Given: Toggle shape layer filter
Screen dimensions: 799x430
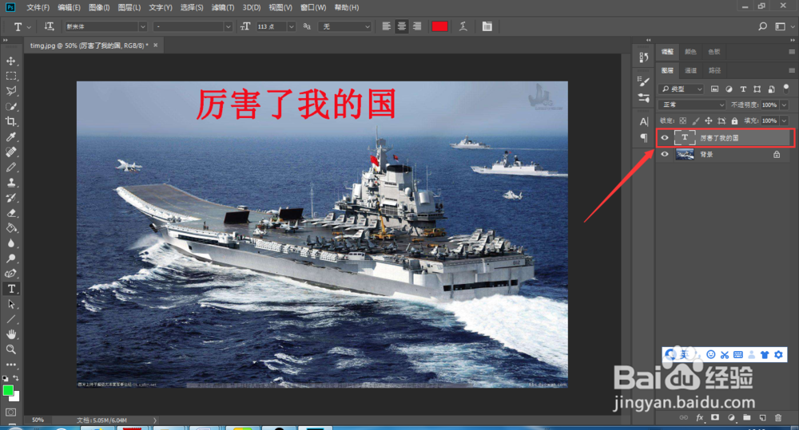Looking at the screenshot, I should coord(757,89).
